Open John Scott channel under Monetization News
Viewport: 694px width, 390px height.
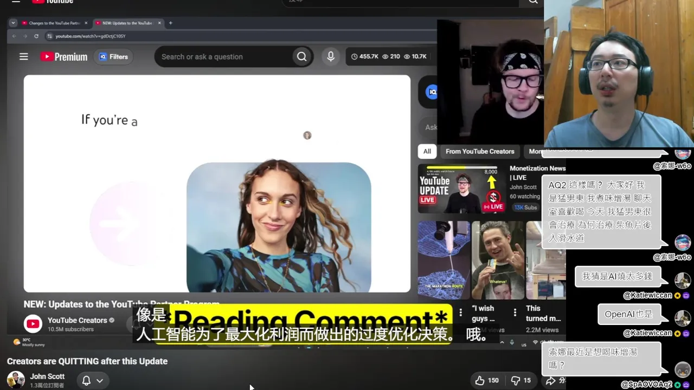pos(523,187)
